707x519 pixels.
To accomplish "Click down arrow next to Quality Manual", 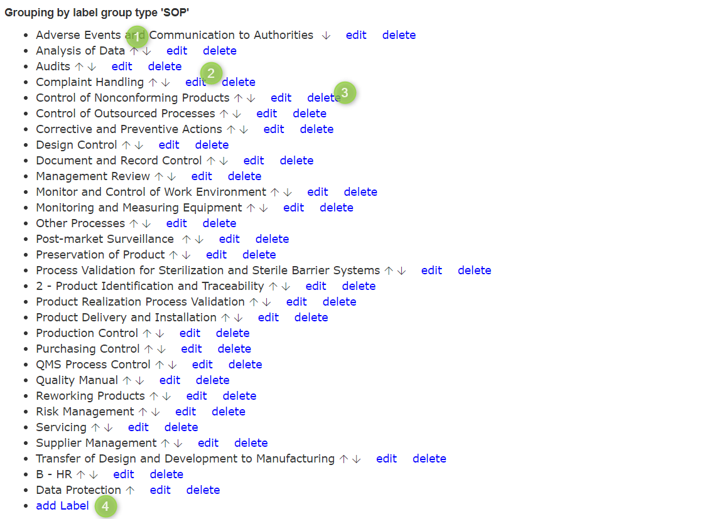I will click(139, 381).
